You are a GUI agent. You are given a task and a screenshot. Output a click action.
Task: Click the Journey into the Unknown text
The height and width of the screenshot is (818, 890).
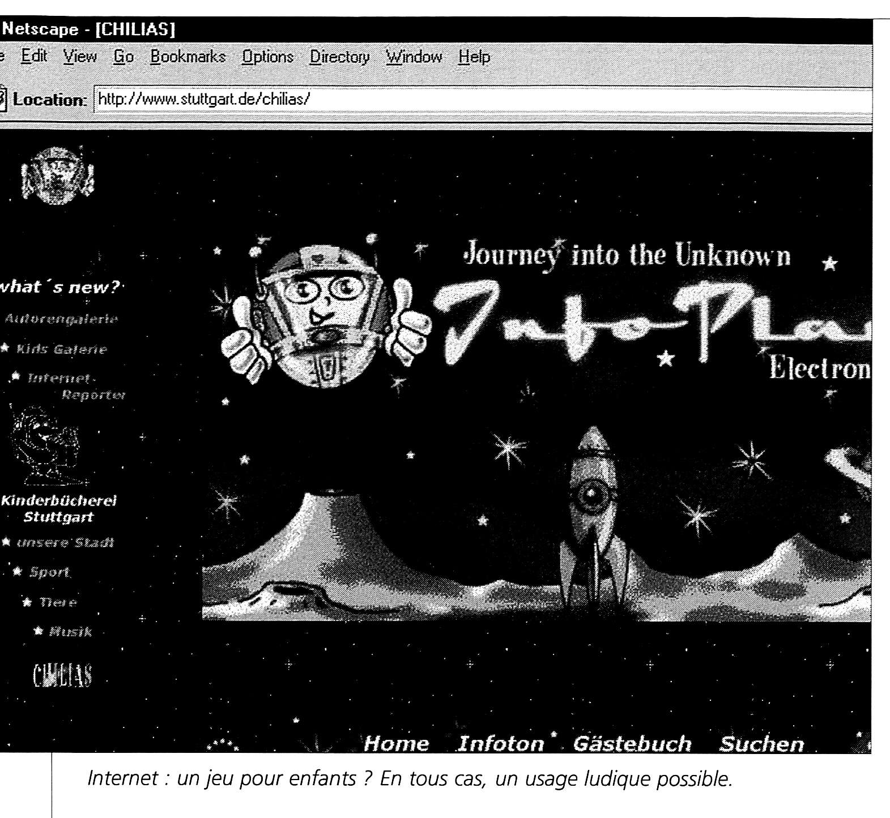[627, 255]
